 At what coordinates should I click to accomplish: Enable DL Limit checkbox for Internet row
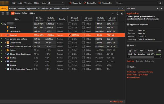click(70, 27)
